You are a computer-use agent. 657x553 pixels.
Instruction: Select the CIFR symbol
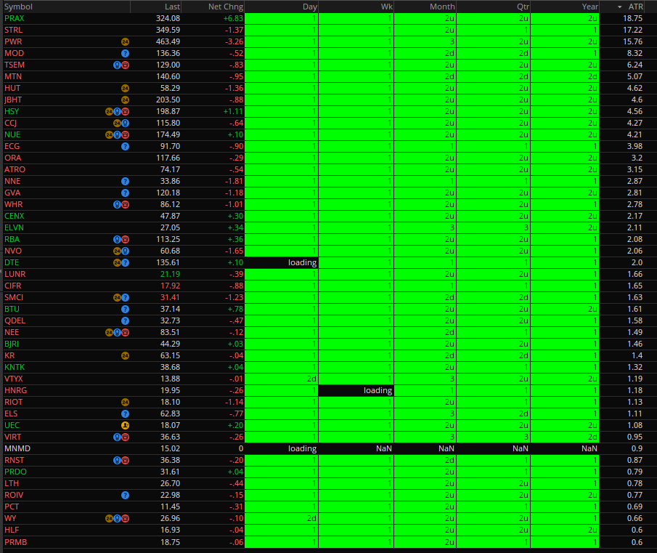click(12, 286)
